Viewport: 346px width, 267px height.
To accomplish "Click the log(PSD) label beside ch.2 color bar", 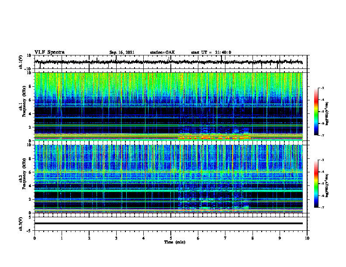I will point(327,185).
